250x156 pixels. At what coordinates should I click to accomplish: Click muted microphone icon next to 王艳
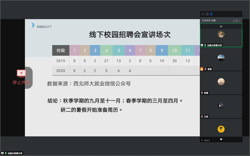pos(202,116)
